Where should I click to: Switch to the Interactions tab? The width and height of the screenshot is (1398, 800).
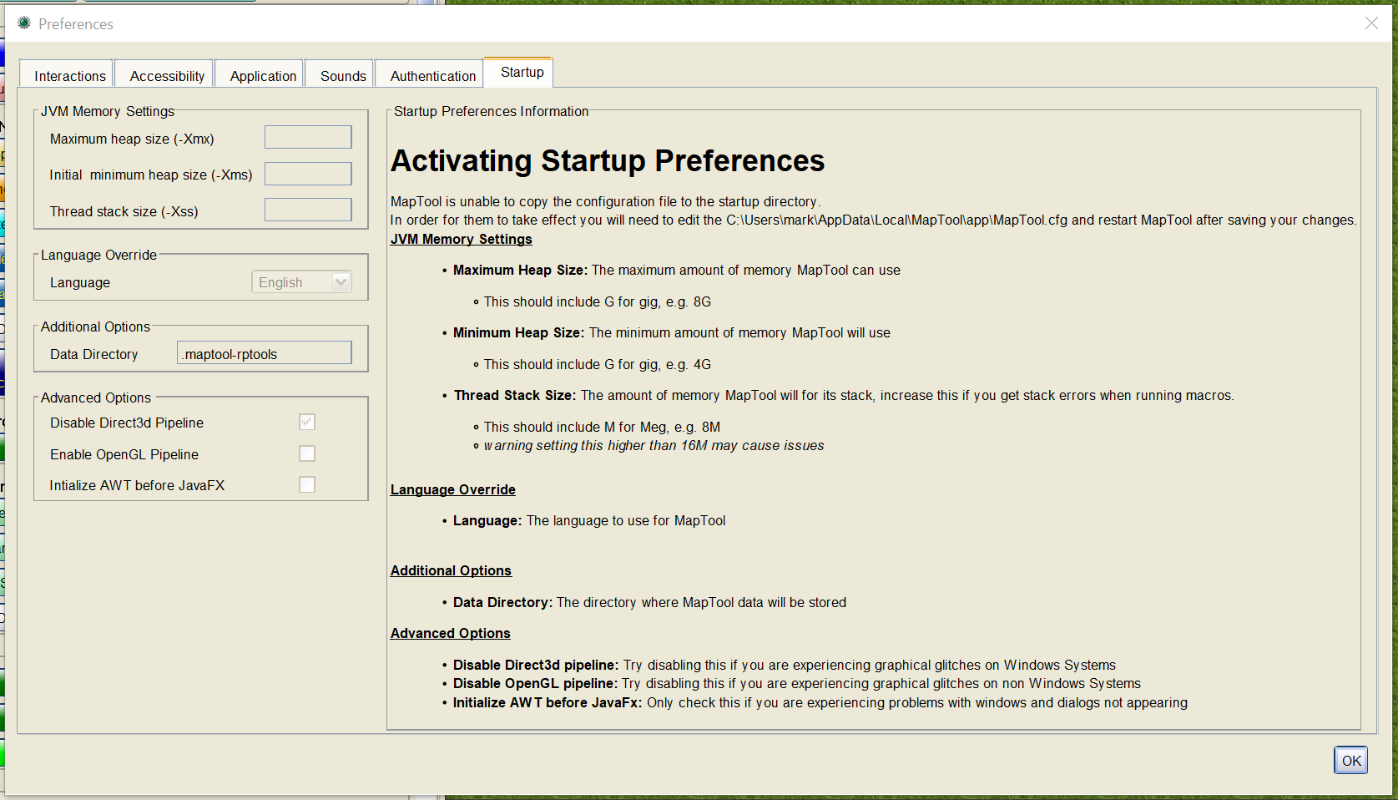pyautogui.click(x=66, y=75)
